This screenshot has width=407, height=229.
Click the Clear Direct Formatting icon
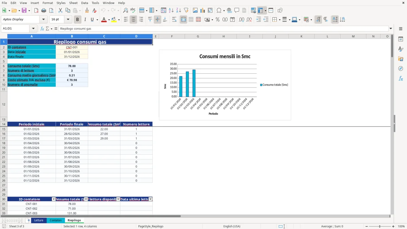[x=95, y=11]
